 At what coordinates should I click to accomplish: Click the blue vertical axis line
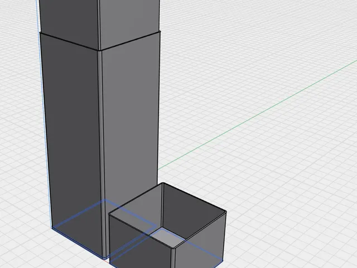click(44, 114)
